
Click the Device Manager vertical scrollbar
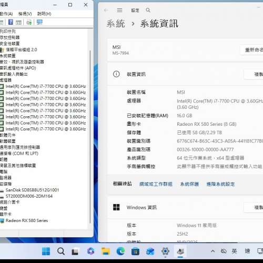[x=90, y=137]
